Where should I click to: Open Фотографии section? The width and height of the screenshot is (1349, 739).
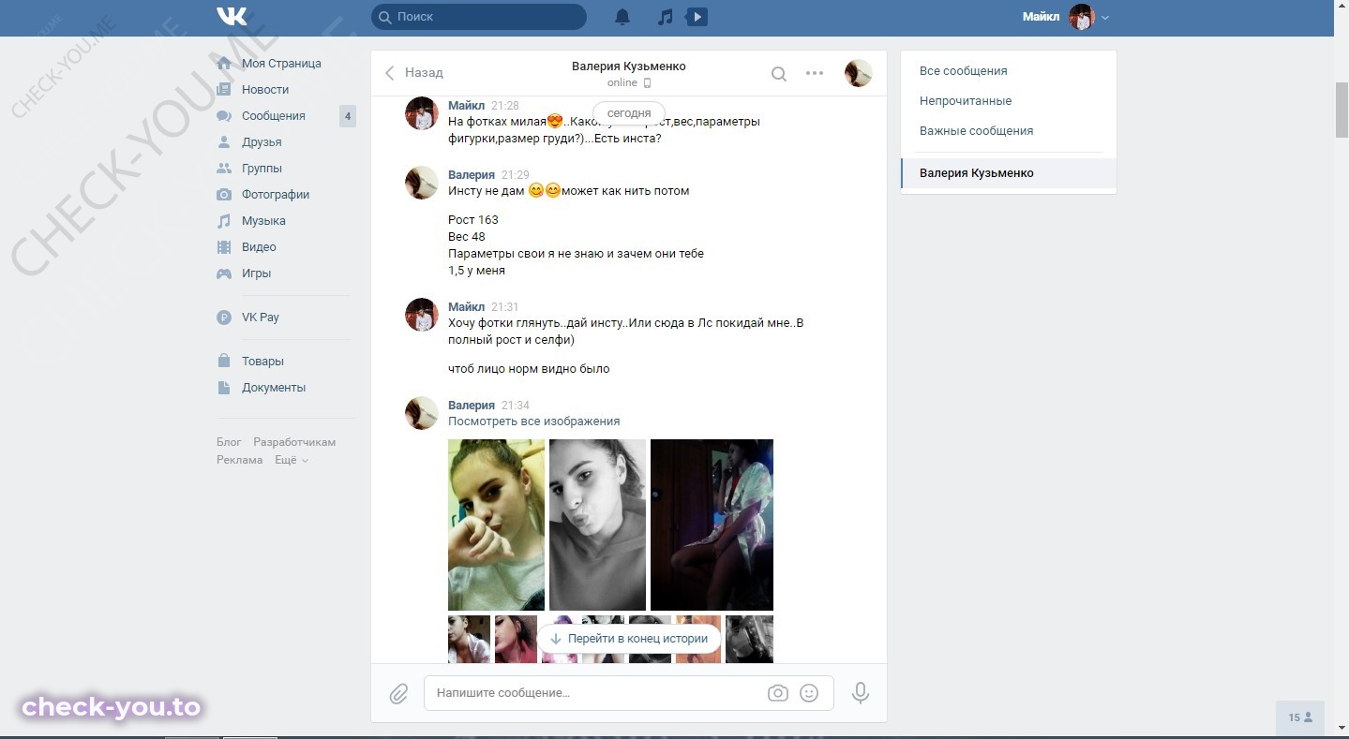click(x=276, y=195)
